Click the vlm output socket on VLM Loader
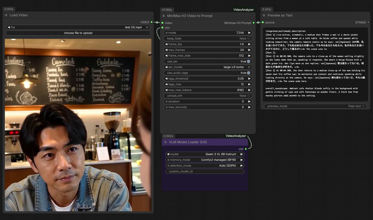The width and height of the screenshot is (373, 220). [246, 149]
